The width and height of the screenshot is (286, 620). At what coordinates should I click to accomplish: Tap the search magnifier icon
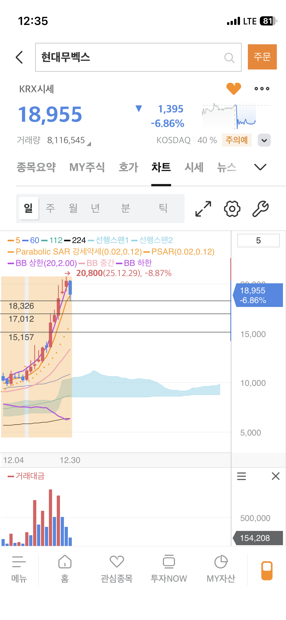[x=229, y=58]
